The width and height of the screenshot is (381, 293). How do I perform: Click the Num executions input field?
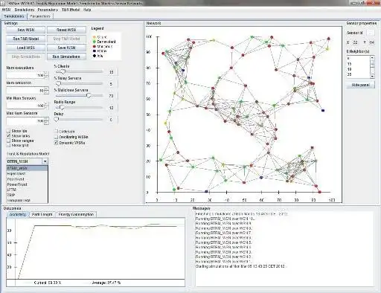(x=25, y=75)
